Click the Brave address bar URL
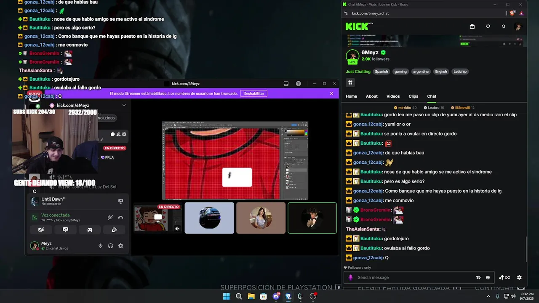Screen dimensions: 539x303 tap(370, 13)
